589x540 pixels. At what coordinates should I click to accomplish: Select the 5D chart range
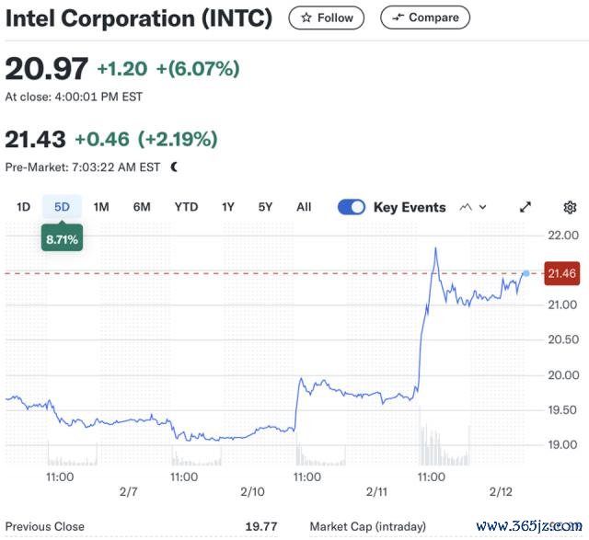pos(62,207)
